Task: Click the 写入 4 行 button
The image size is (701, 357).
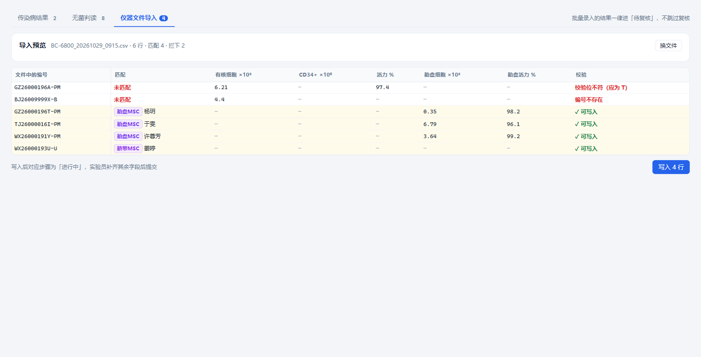Action: click(671, 167)
